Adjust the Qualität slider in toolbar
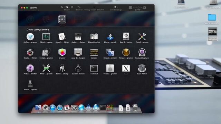The width and height of the screenshot is (221, 124). 137,7
